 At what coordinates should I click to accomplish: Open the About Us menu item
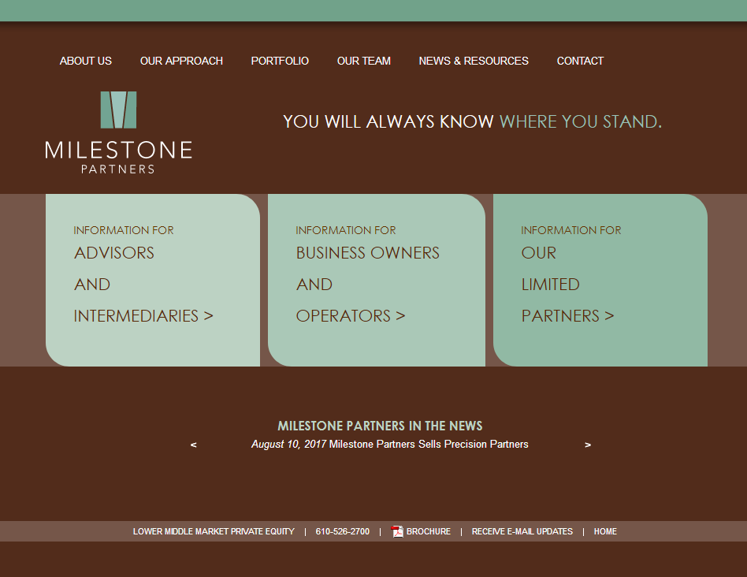86,61
